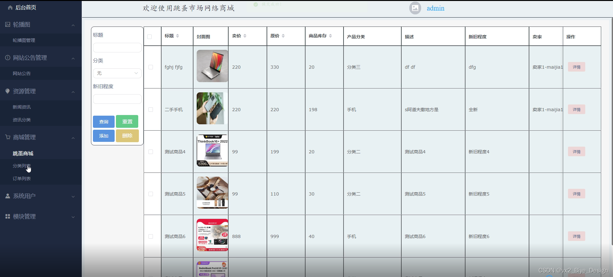Sort the table by 卖价 column arrows
613x277 pixels.
pyautogui.click(x=245, y=36)
